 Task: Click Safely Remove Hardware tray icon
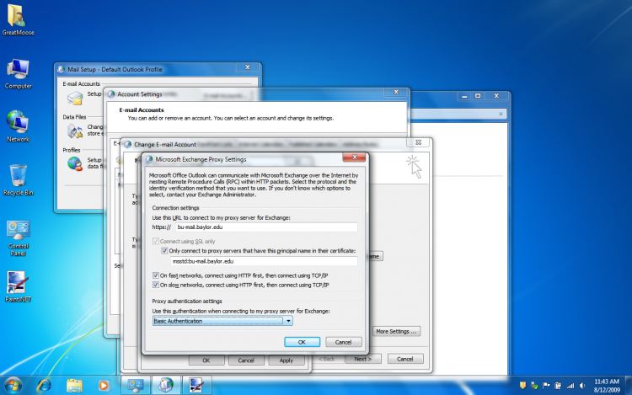pos(534,386)
